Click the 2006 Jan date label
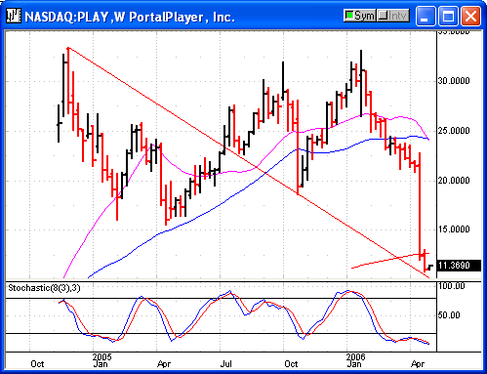487x374 pixels. coord(355,360)
